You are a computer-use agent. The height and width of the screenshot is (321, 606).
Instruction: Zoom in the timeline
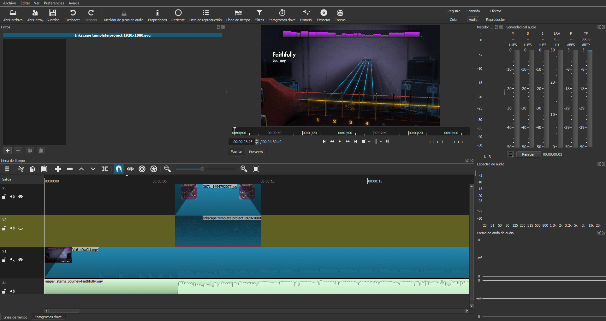coord(244,169)
